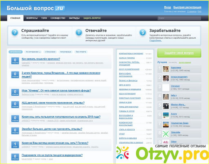This screenshot has height=164, width=209.
Task: Click answer counter for соц. сеть апрель 2018 question
Action: pos(15,118)
